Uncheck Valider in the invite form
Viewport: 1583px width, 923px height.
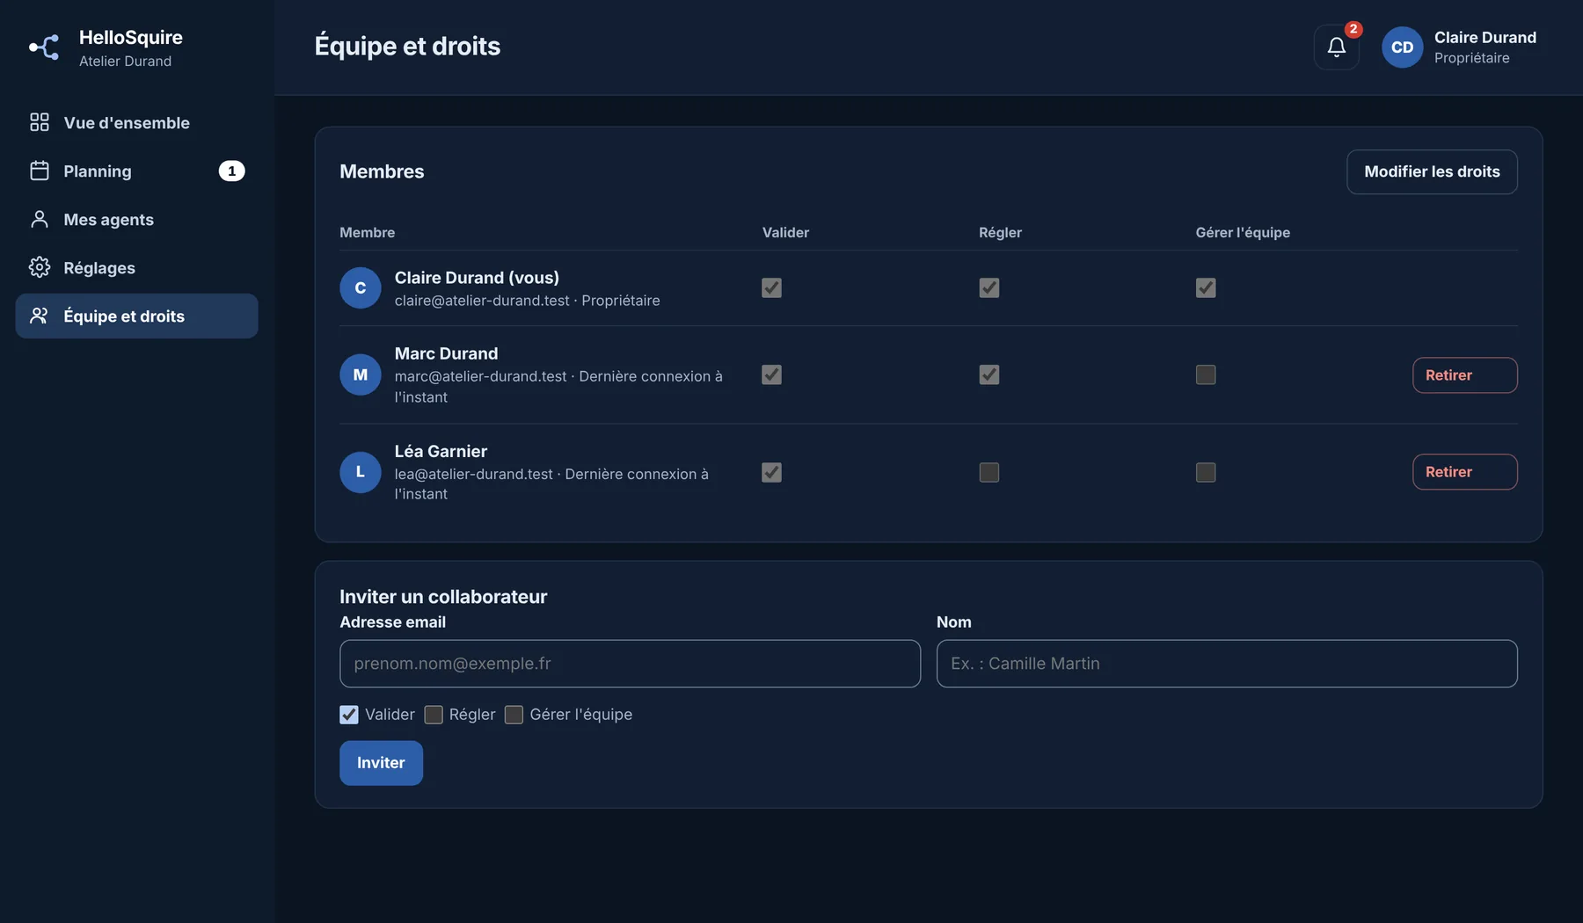click(x=349, y=715)
